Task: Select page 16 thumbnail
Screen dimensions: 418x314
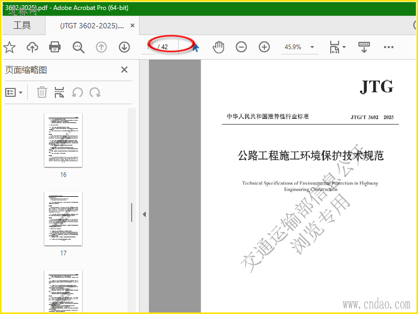Action: point(63,140)
